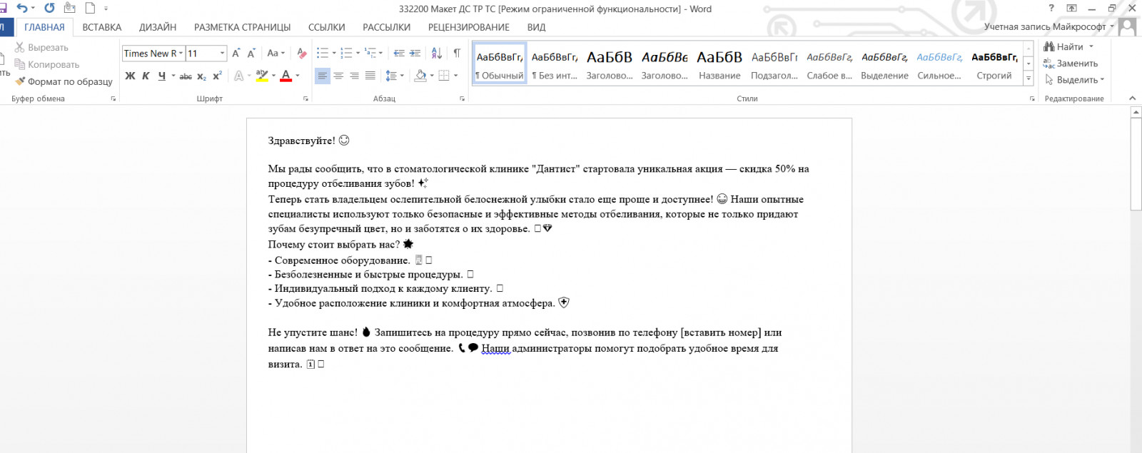The height and width of the screenshot is (453, 1142).
Task: Expand styles gallery More arrow
Action: (x=1029, y=78)
